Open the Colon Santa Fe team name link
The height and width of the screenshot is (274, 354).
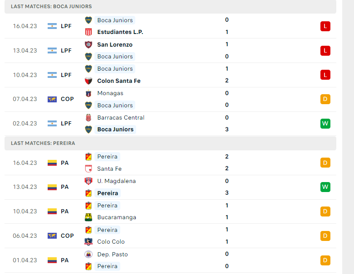[x=119, y=81]
